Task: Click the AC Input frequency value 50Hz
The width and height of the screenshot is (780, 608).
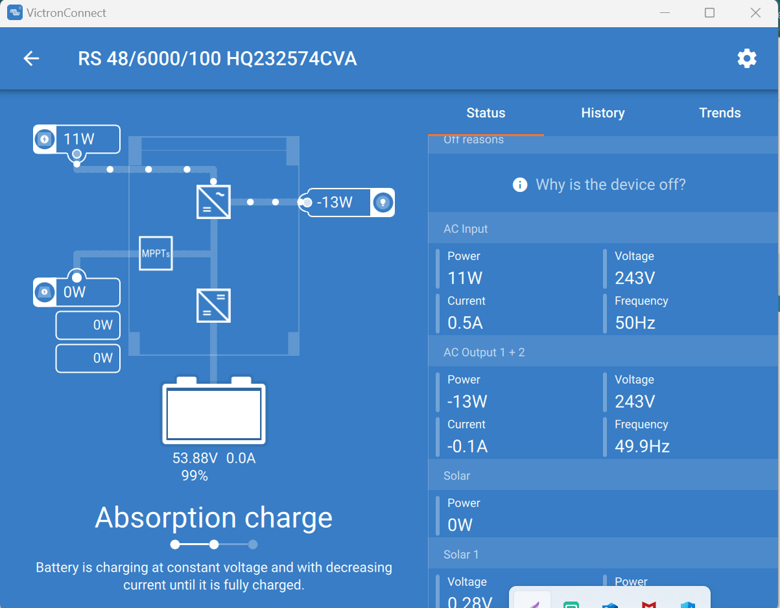Action: 635,323
